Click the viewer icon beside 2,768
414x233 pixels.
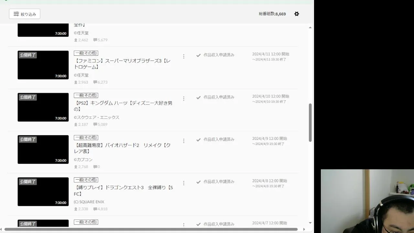[x=76, y=167]
